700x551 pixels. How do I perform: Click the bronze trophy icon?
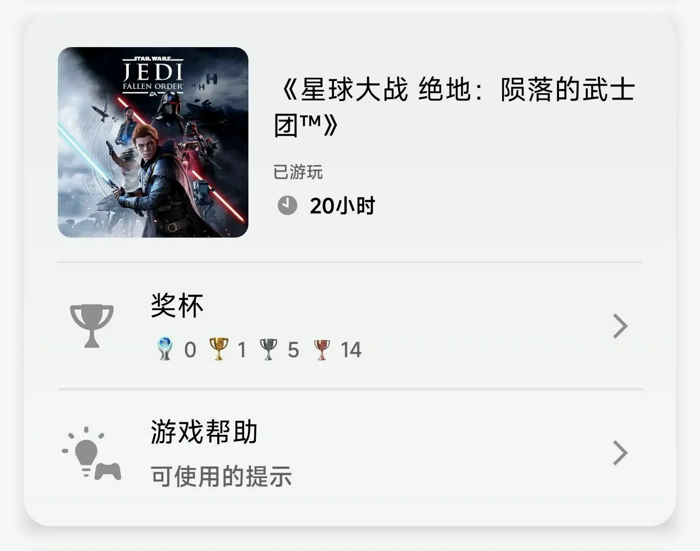coord(322,349)
